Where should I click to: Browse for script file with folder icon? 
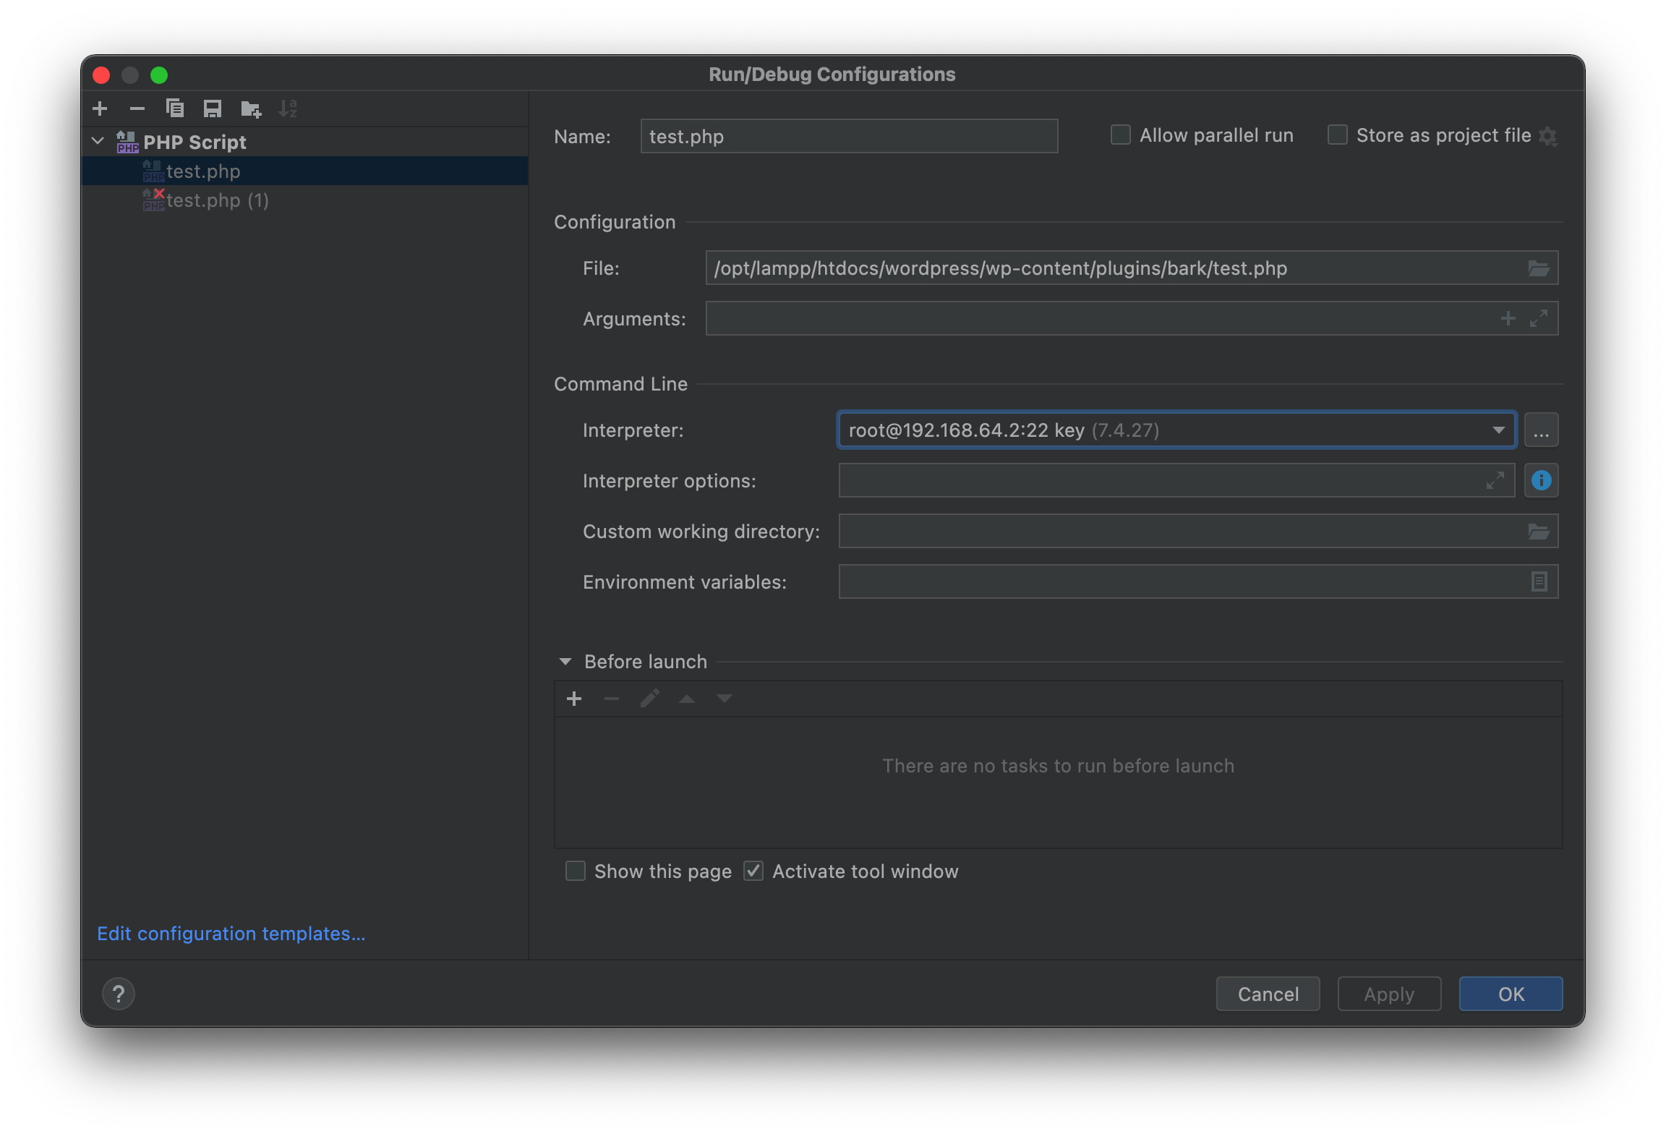click(1538, 268)
